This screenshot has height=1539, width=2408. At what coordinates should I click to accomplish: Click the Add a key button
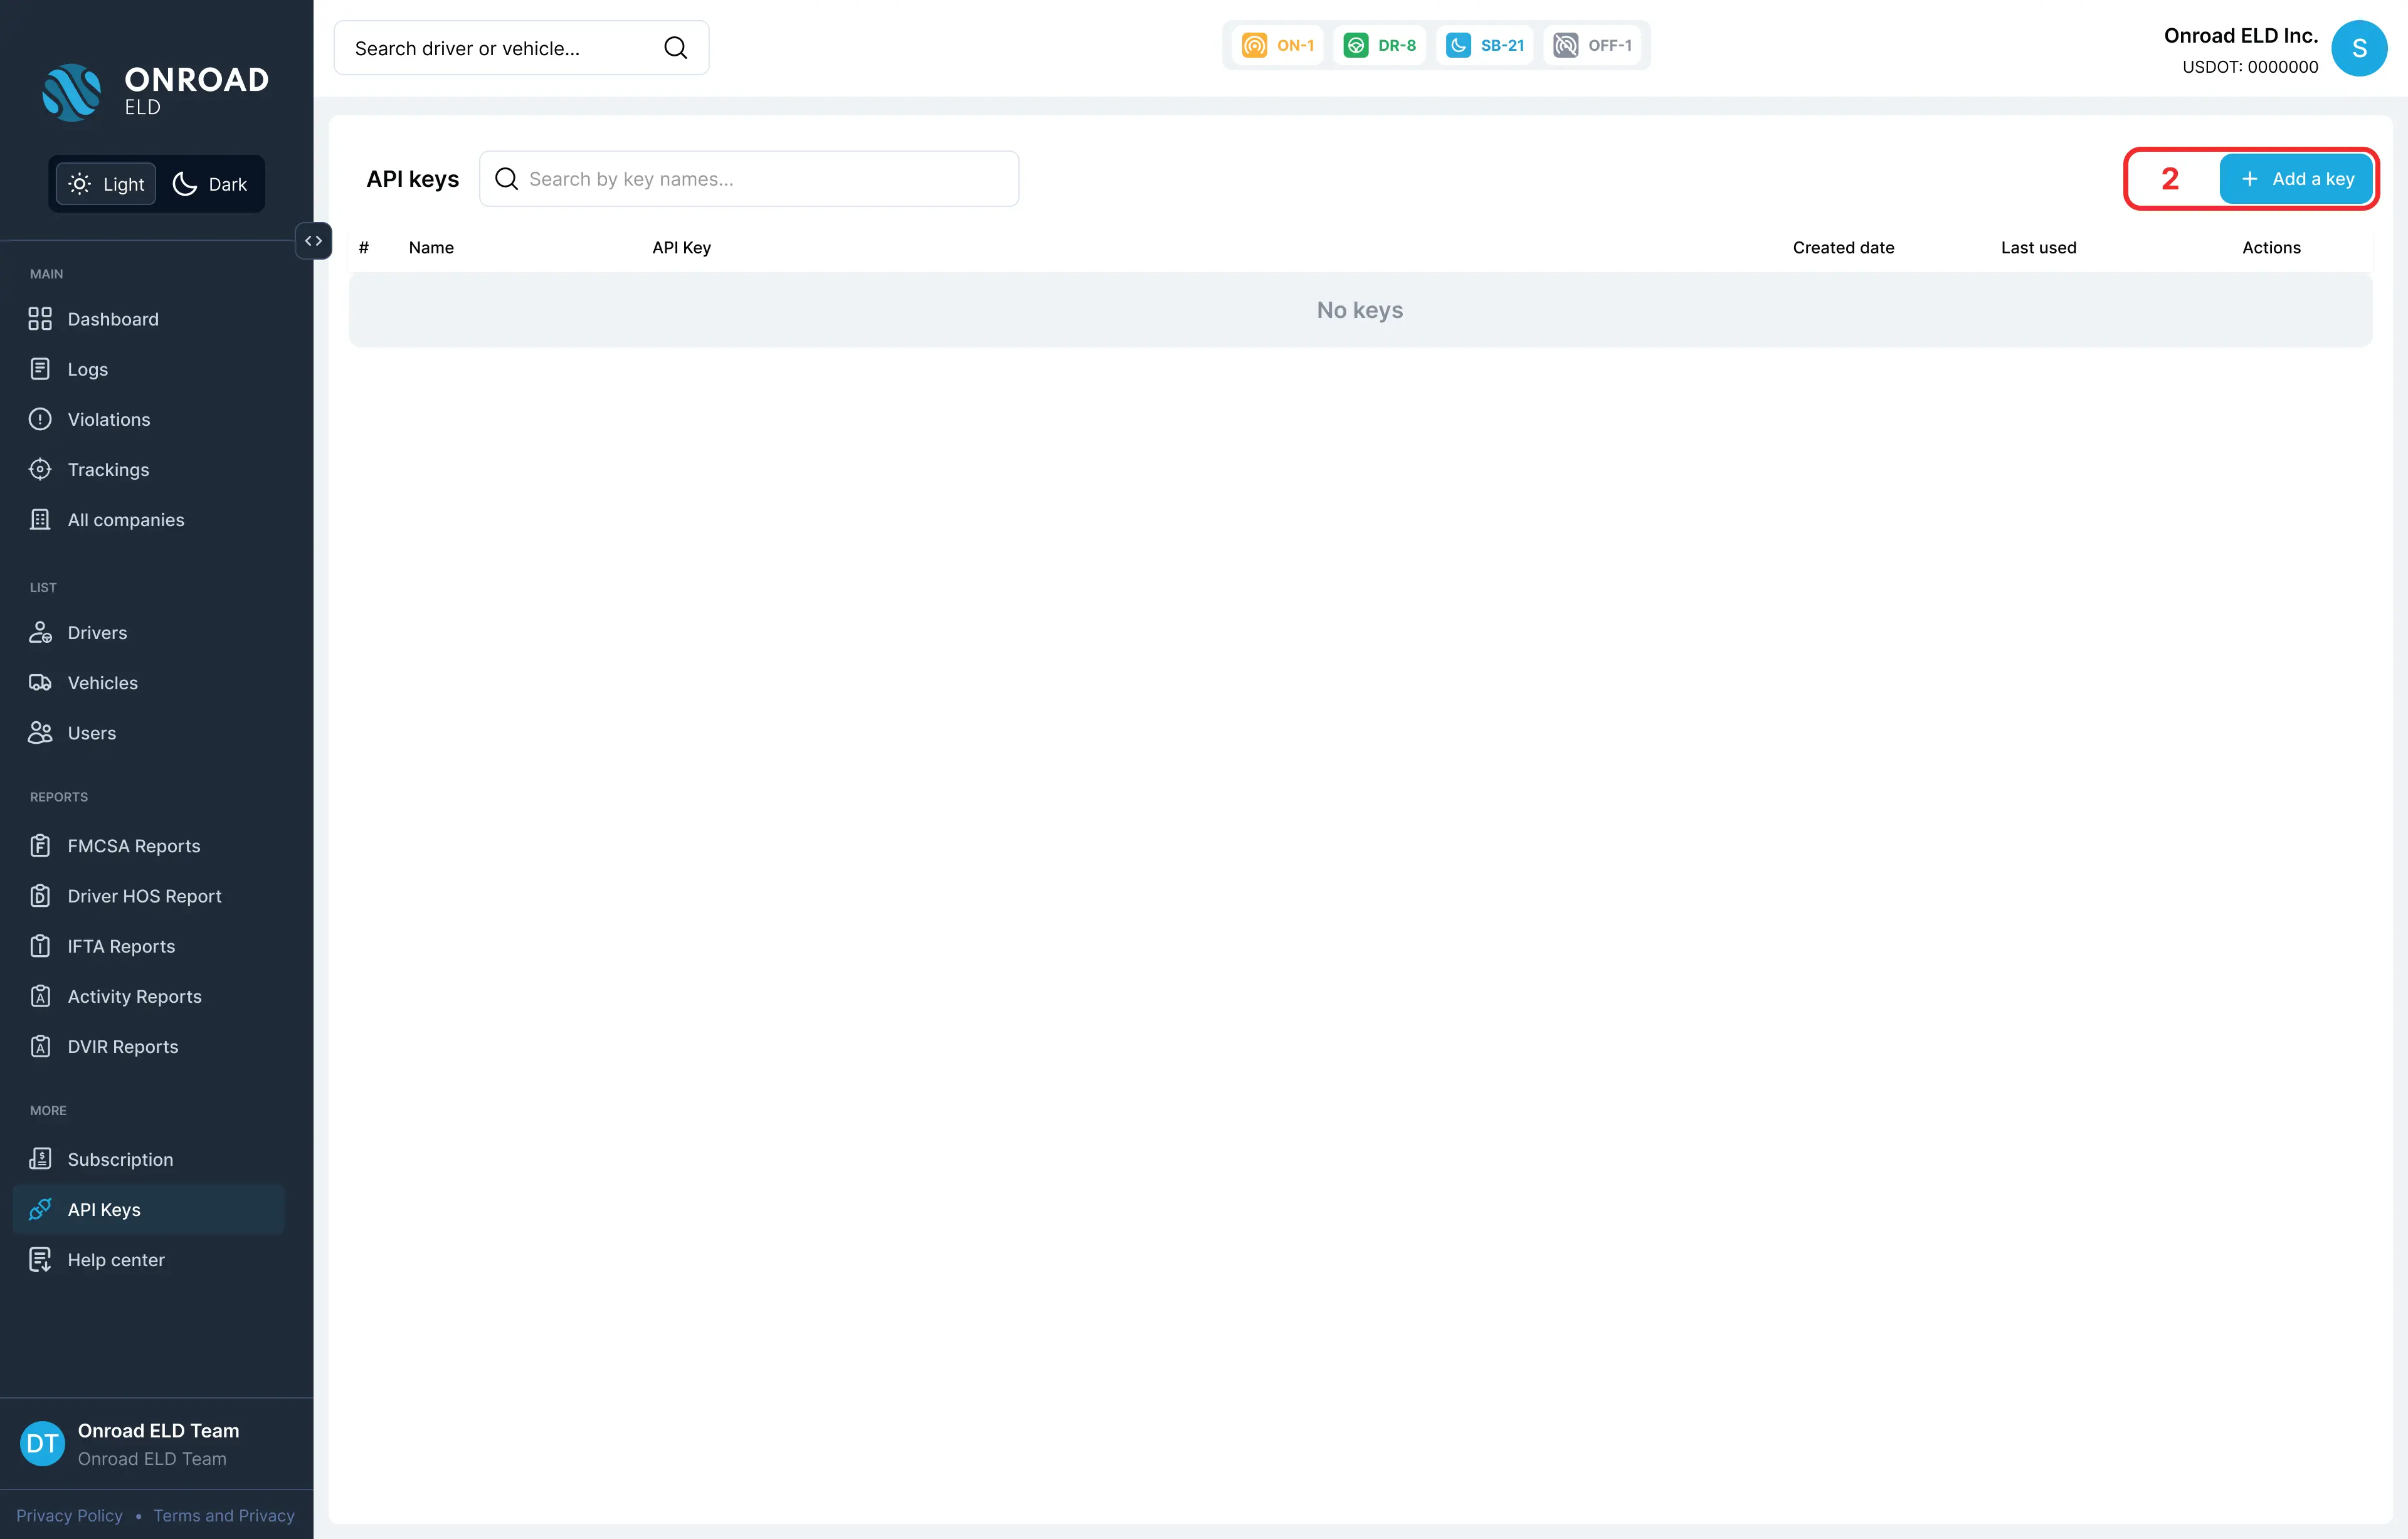click(2296, 179)
